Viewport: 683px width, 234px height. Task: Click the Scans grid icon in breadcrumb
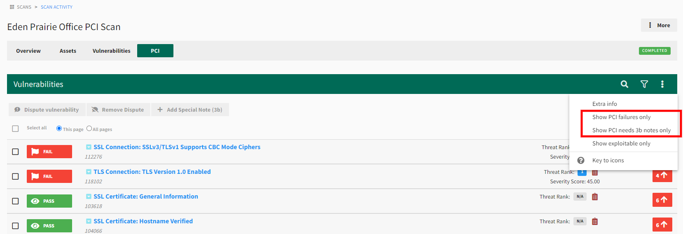coord(12,7)
